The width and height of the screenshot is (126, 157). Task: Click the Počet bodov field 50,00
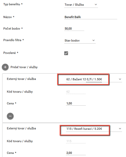click(x=74, y=29)
